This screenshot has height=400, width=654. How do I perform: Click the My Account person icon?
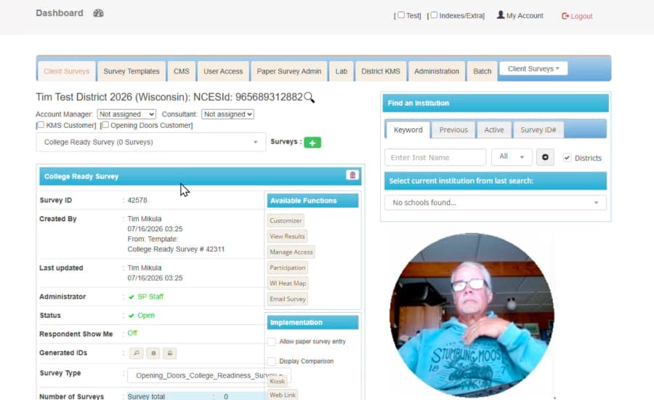click(501, 15)
